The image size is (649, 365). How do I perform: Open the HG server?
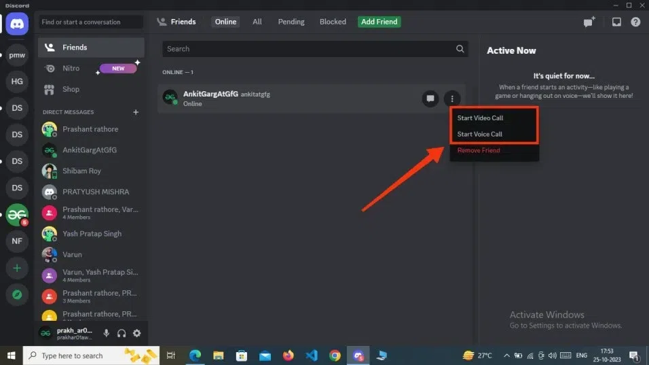coord(17,82)
